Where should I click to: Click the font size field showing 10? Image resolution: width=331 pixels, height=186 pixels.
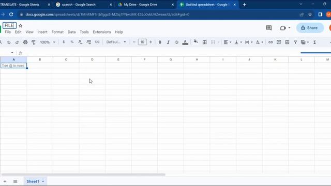point(142,42)
